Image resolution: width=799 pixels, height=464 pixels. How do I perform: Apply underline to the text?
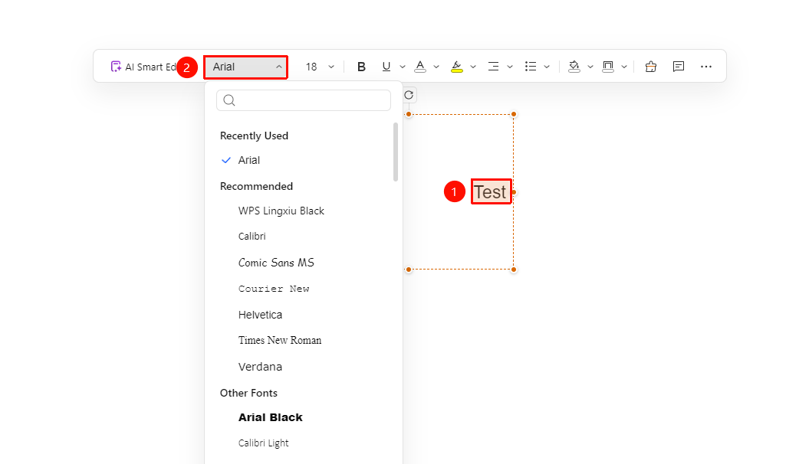click(386, 67)
